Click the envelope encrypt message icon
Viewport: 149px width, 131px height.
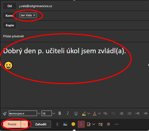point(100,124)
